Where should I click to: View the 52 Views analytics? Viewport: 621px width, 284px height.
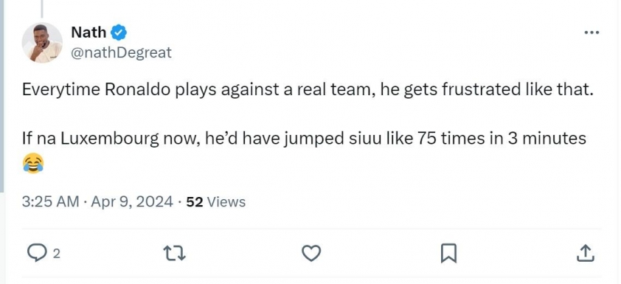coord(215,202)
